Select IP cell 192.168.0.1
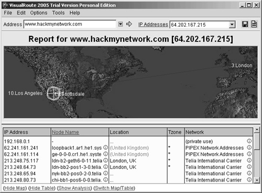 [x=17, y=141]
